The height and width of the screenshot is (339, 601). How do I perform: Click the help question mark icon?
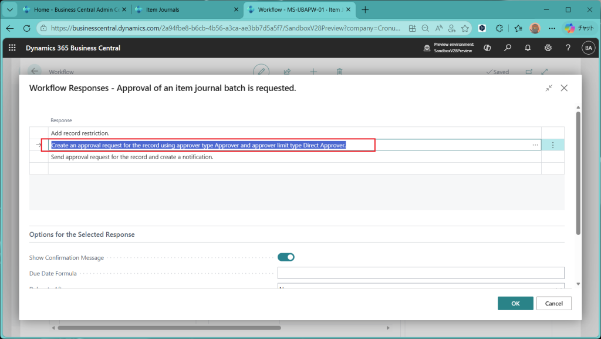pyautogui.click(x=568, y=48)
